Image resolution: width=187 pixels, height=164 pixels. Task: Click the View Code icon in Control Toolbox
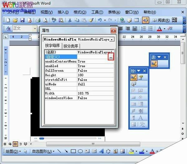[133, 84]
